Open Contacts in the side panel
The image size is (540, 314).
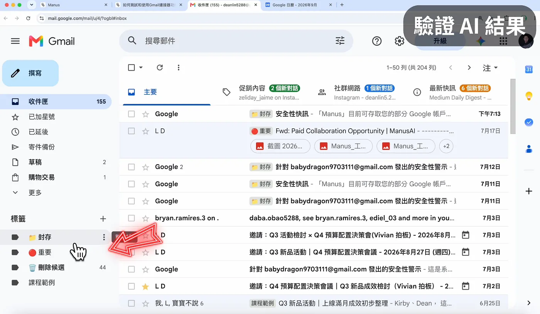coord(529,149)
